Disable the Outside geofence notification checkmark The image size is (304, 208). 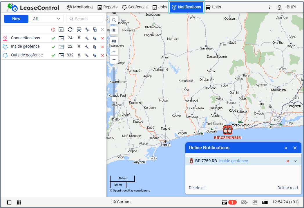pos(53,55)
